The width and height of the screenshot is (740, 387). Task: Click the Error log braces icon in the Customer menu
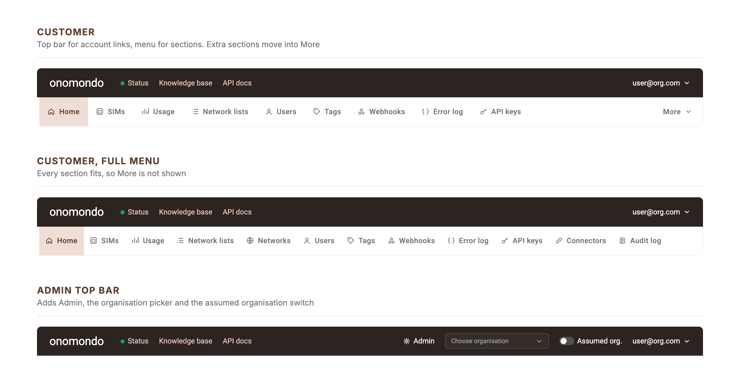point(425,112)
